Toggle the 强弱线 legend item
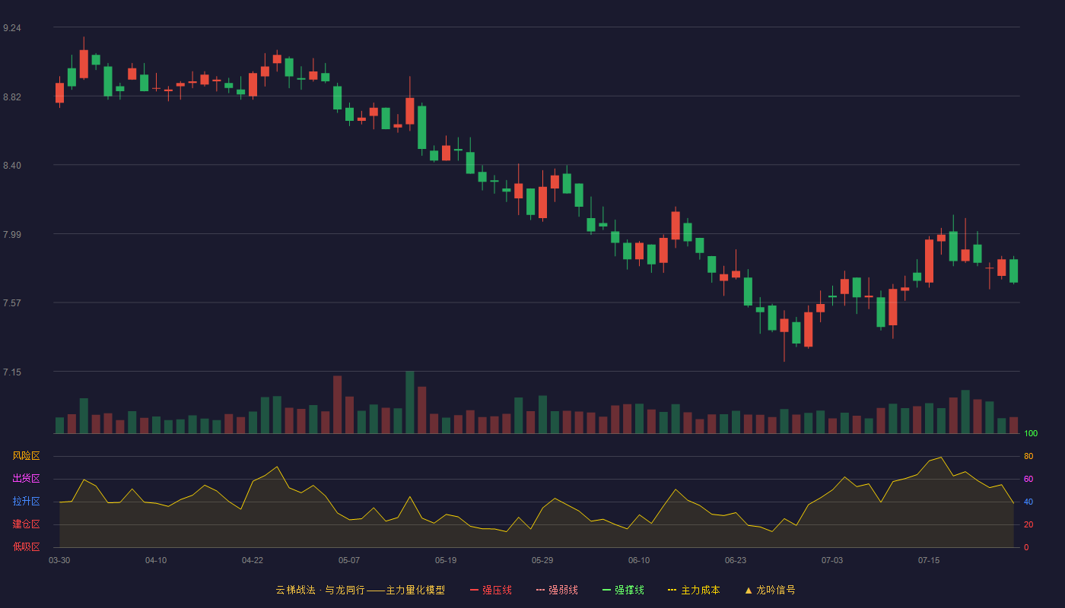This screenshot has height=608, width=1065. point(557,590)
